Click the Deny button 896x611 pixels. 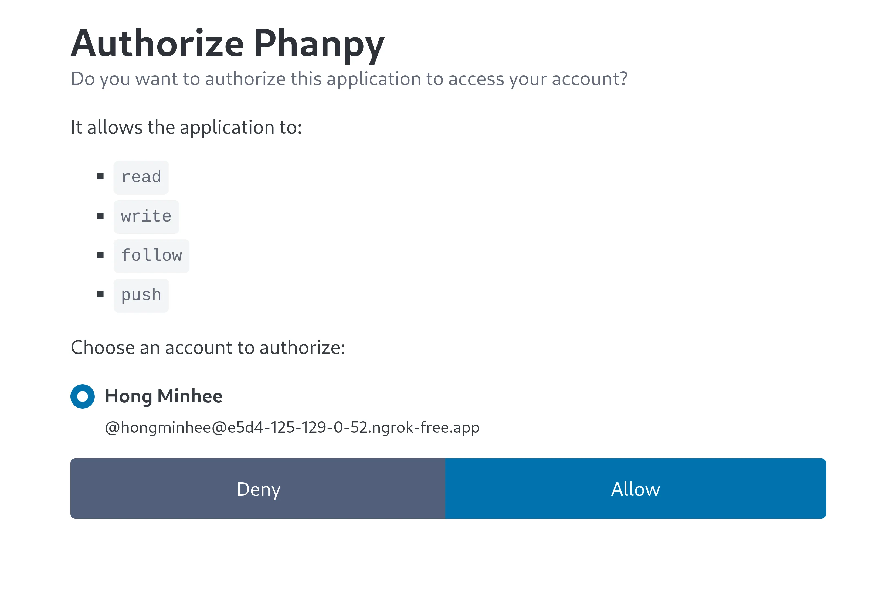(258, 488)
